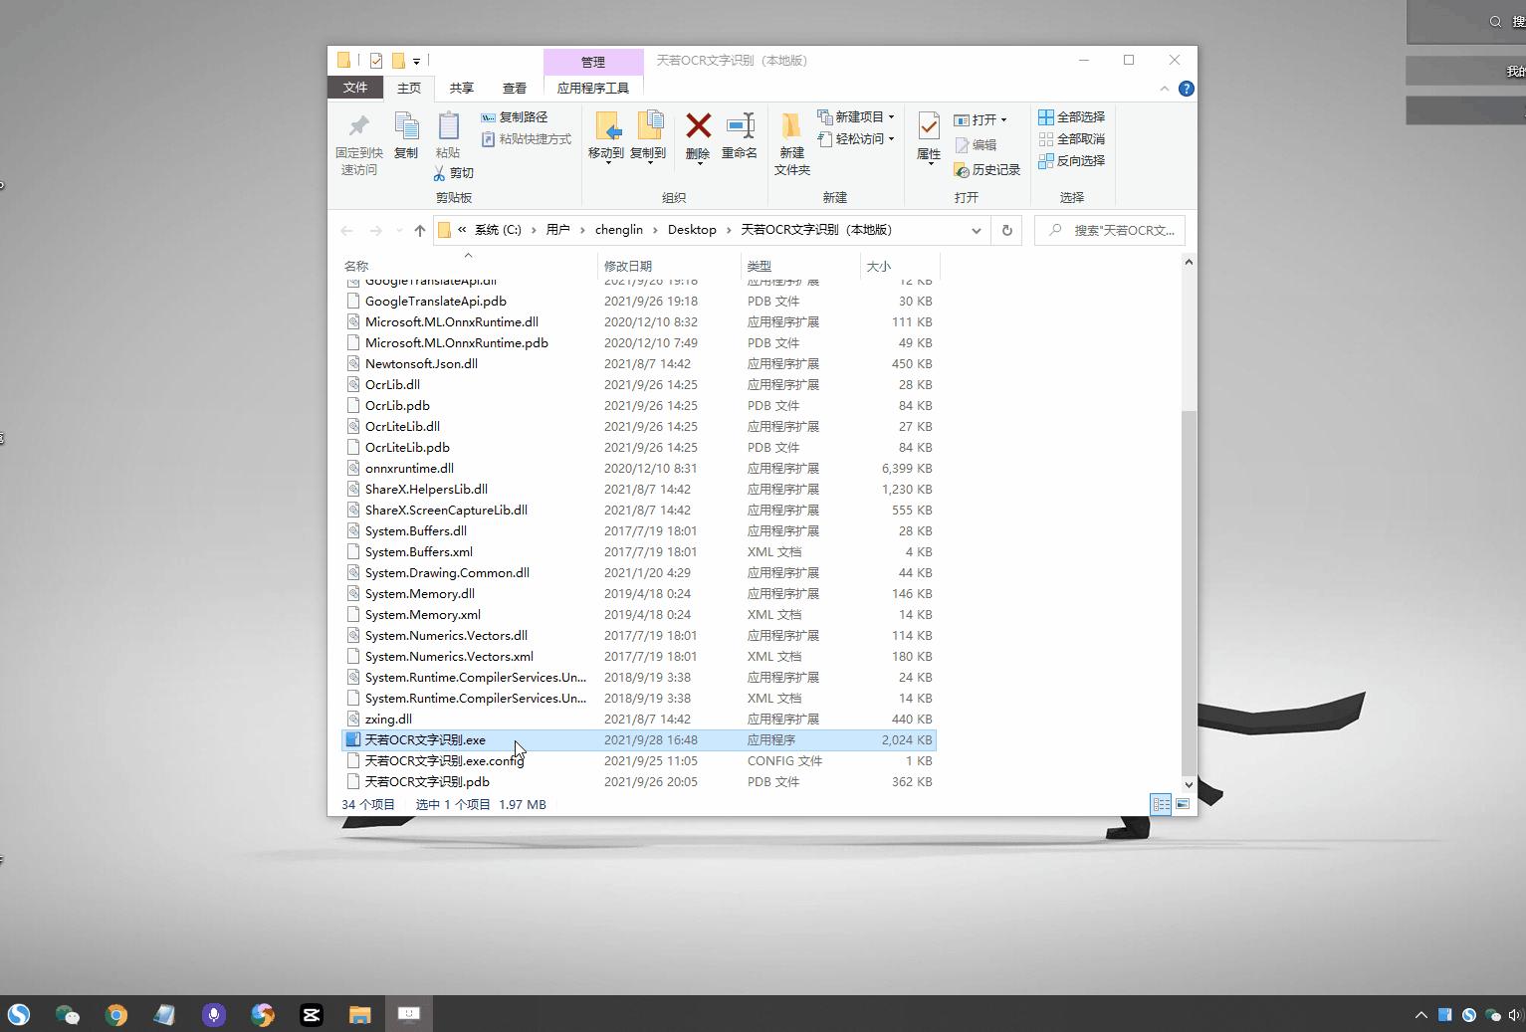Click the Rename (重命名) ribbon icon
The image size is (1526, 1032).
740,126
